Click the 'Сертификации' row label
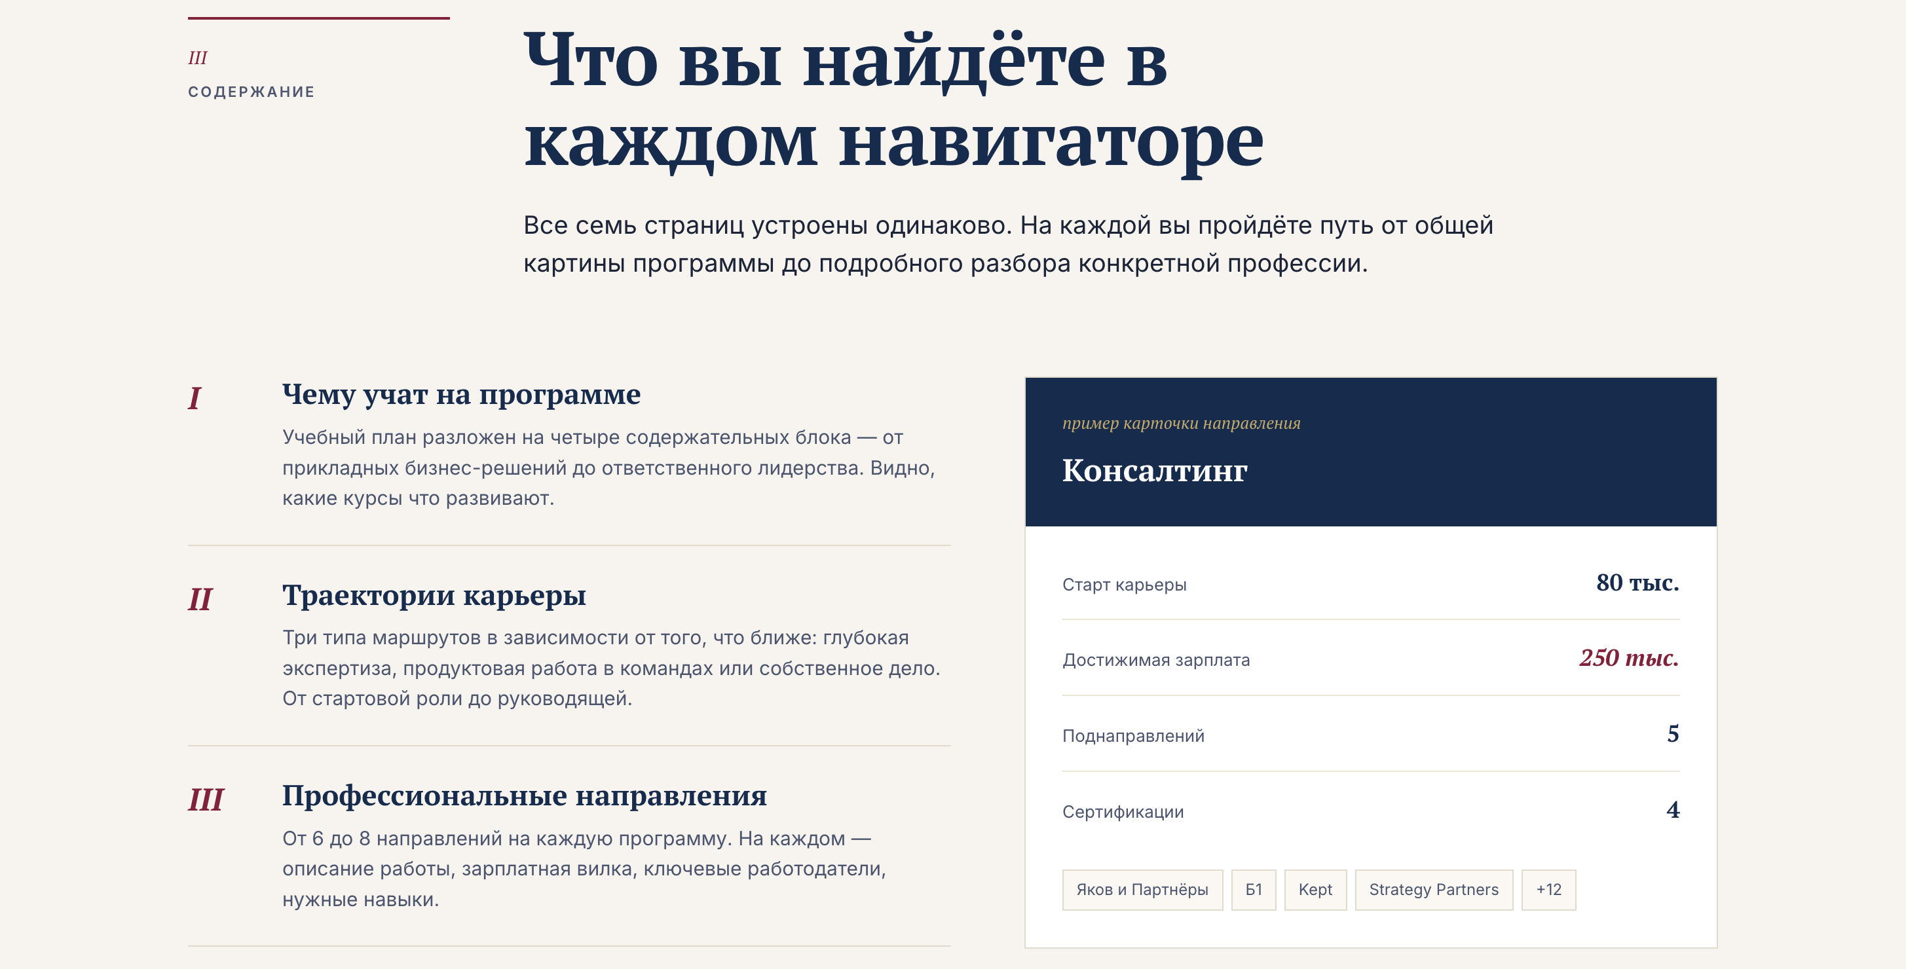Screen dimensions: 1906x969 pyautogui.click(x=1123, y=812)
